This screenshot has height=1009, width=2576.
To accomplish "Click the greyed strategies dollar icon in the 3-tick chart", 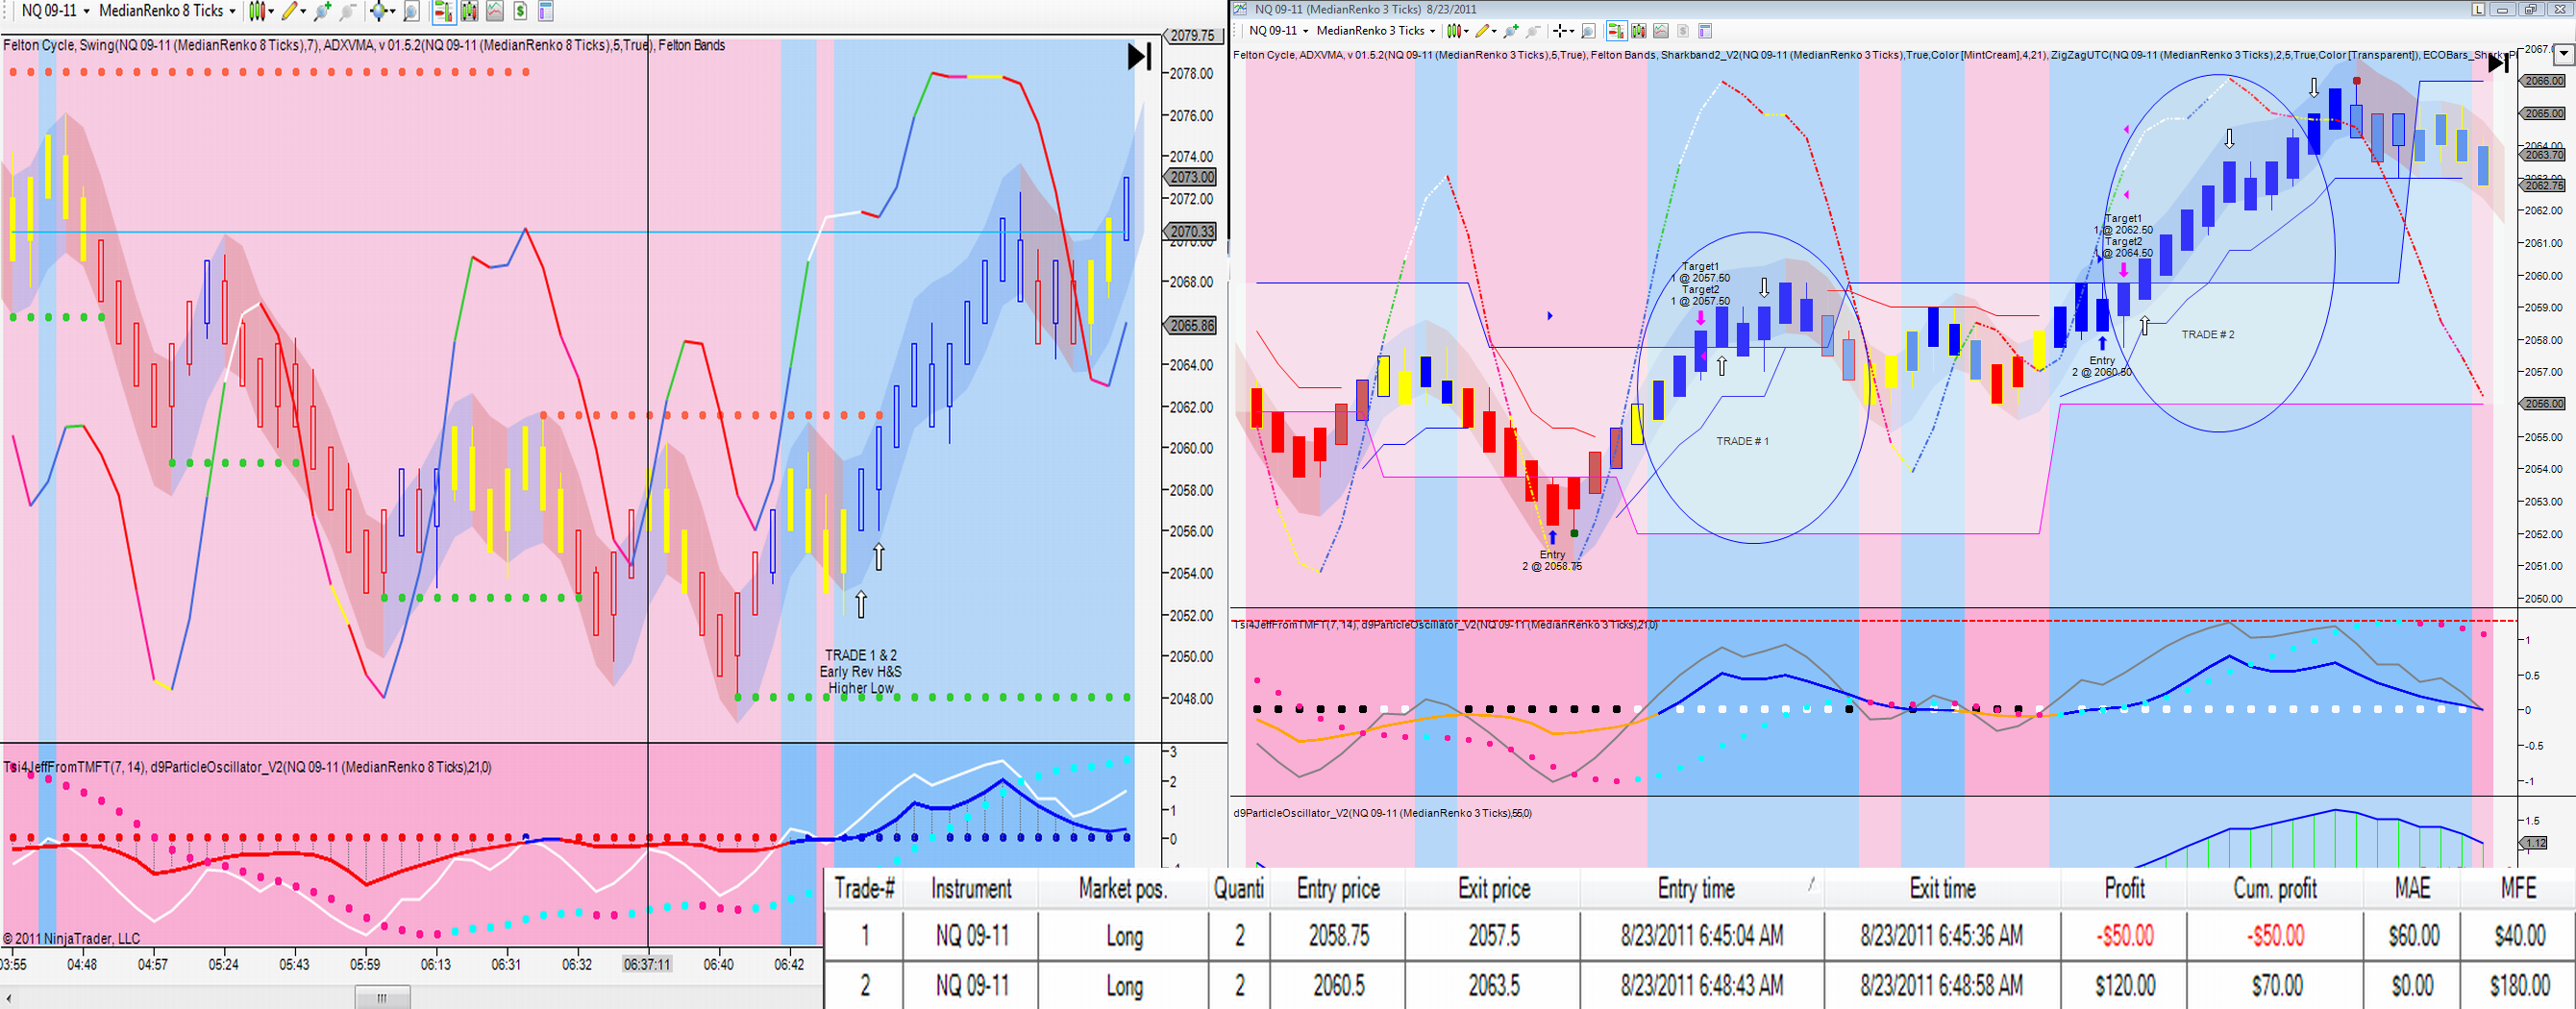I will click(x=1683, y=31).
